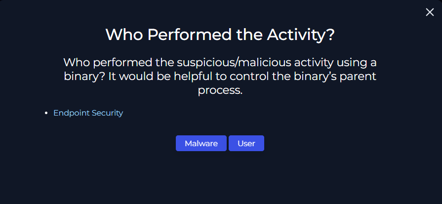Pick the Malware option
442x204 pixels.
pos(201,143)
